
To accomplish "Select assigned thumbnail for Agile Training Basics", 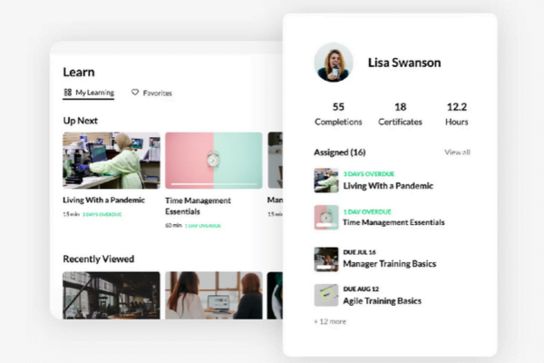I will click(326, 295).
